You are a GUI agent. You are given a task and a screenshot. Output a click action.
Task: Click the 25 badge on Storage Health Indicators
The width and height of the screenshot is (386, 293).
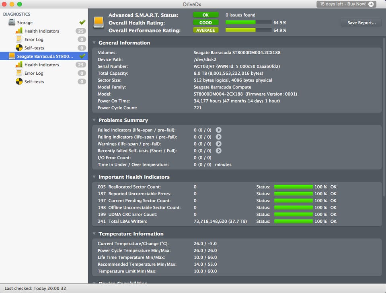point(81,31)
